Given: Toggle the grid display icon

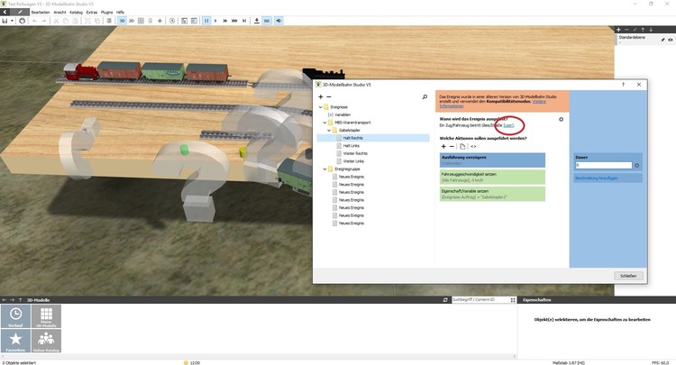Looking at the screenshot, I should click(141, 21).
